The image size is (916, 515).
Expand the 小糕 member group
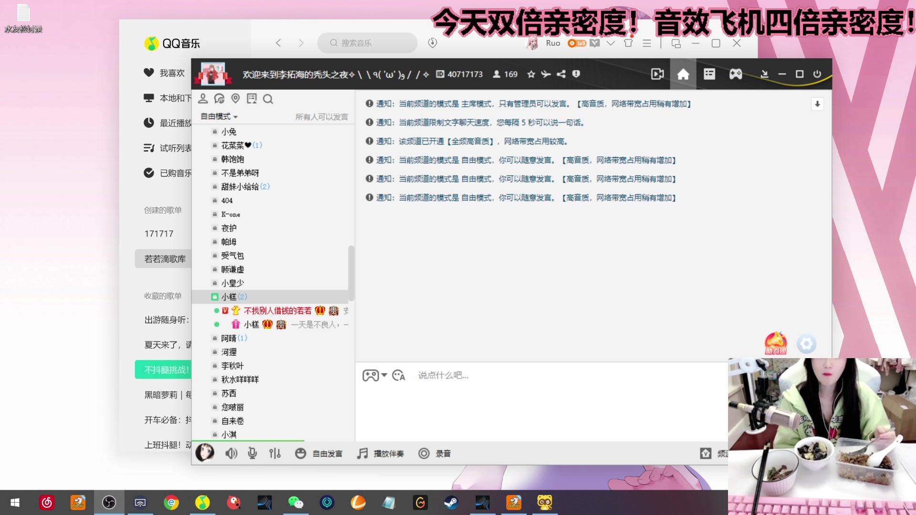click(x=232, y=296)
